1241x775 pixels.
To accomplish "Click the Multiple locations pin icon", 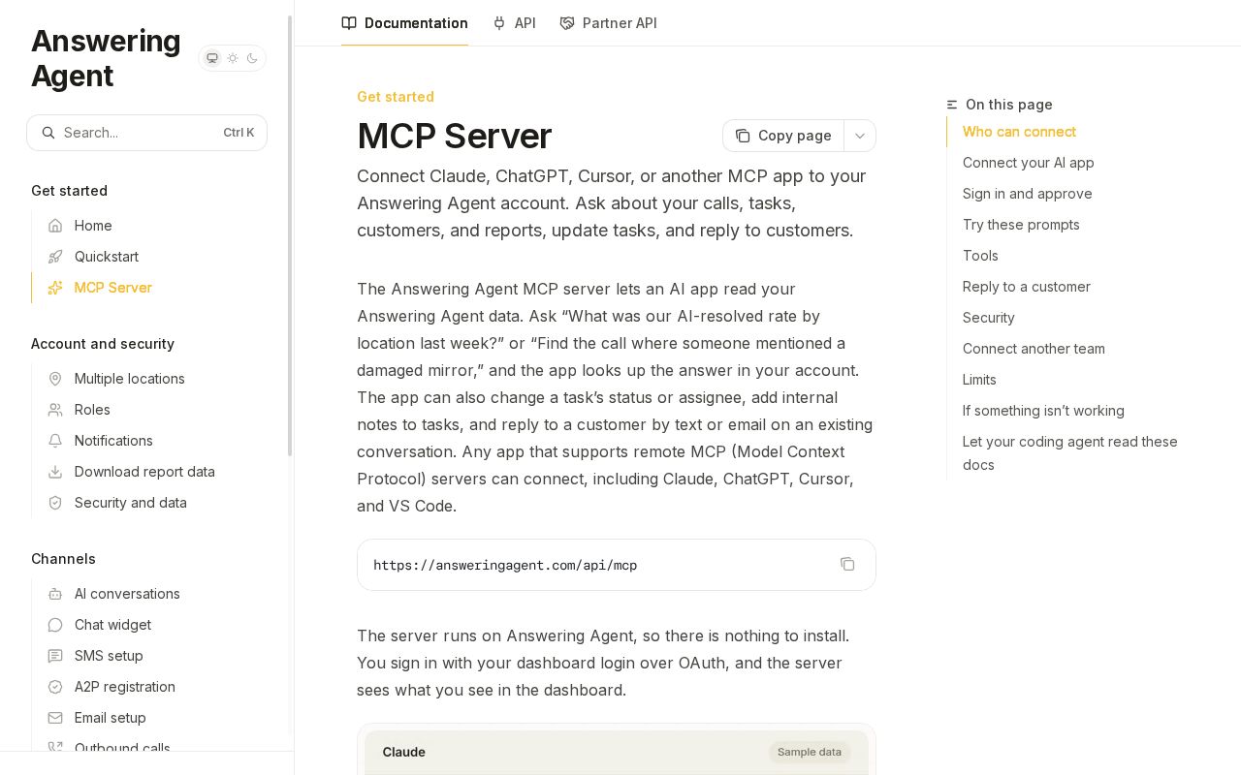I will pos(55,379).
